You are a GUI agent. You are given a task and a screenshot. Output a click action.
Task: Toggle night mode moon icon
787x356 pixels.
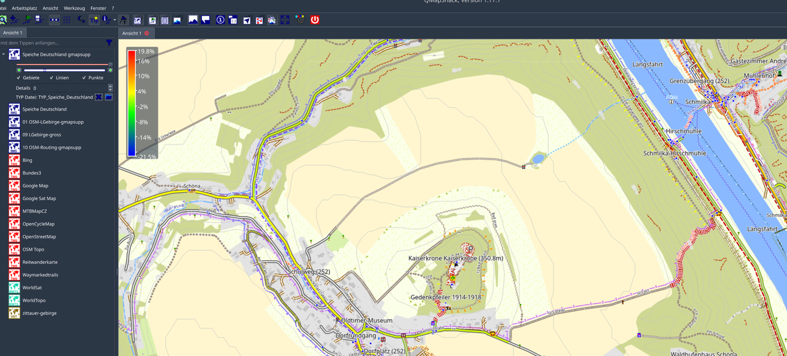tap(81, 20)
